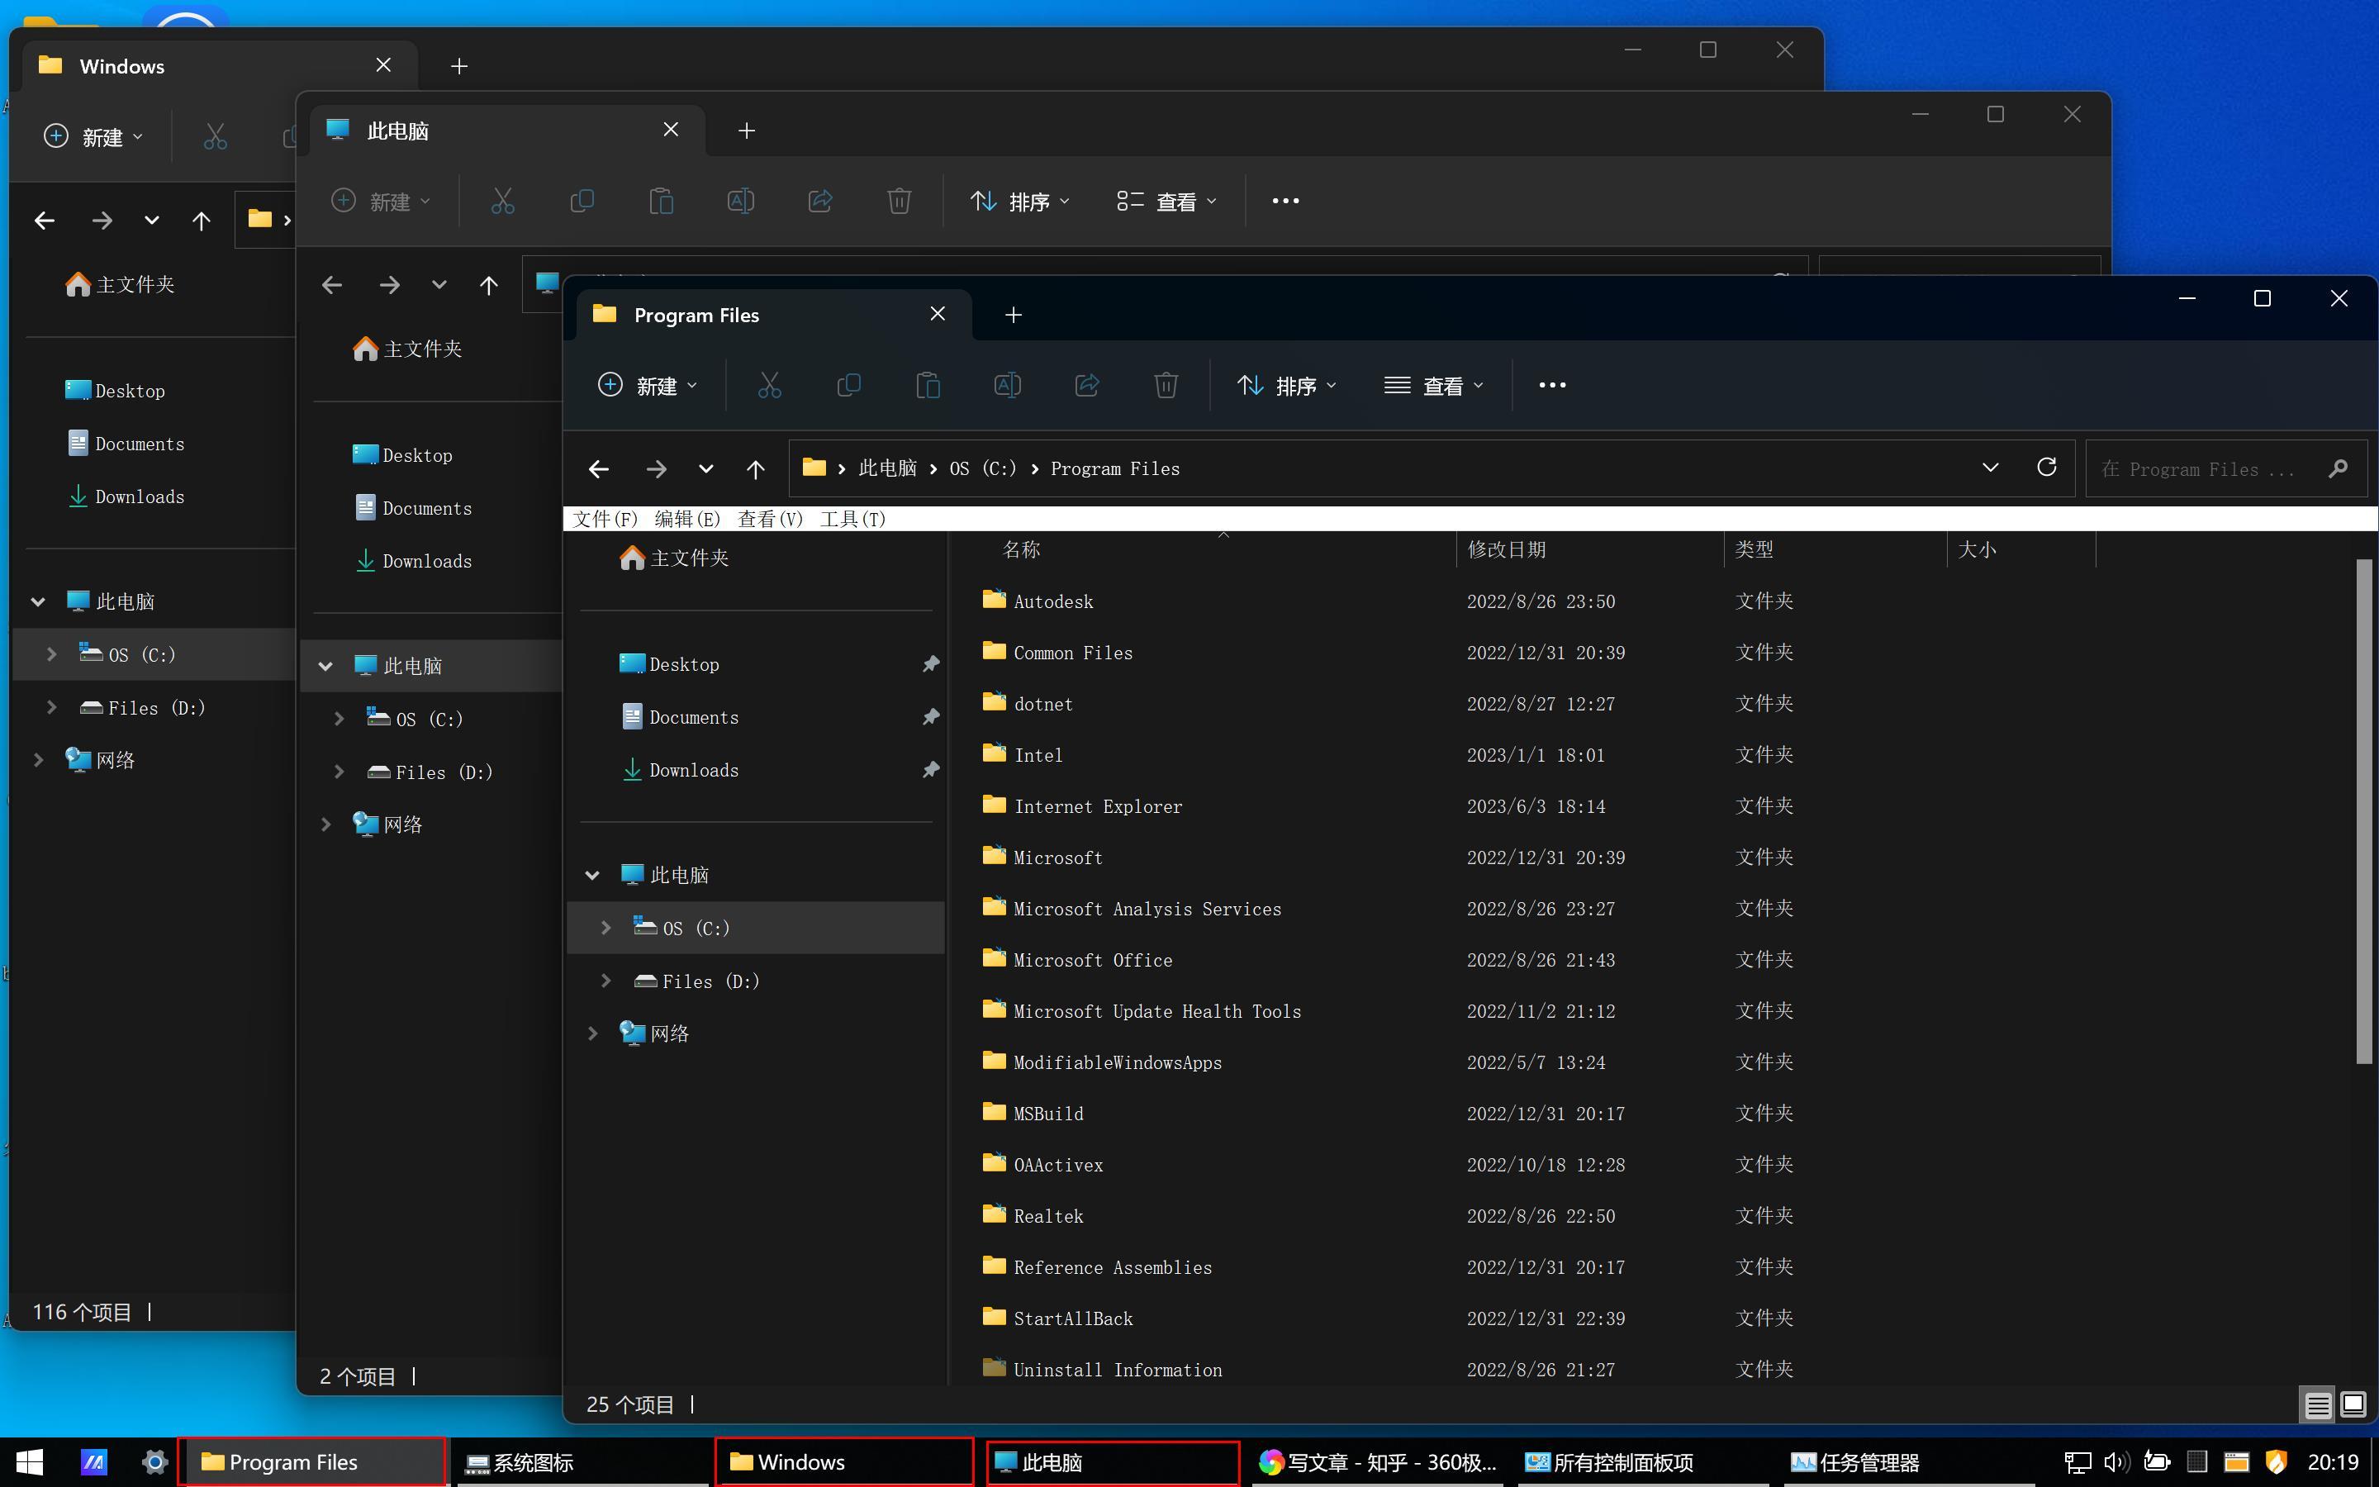Viewport: 2379px width, 1487px height.
Task: Select Internet Explorer folder
Action: 1098,806
